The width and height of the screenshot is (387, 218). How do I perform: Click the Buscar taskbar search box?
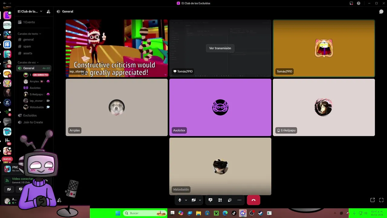(x=145, y=213)
